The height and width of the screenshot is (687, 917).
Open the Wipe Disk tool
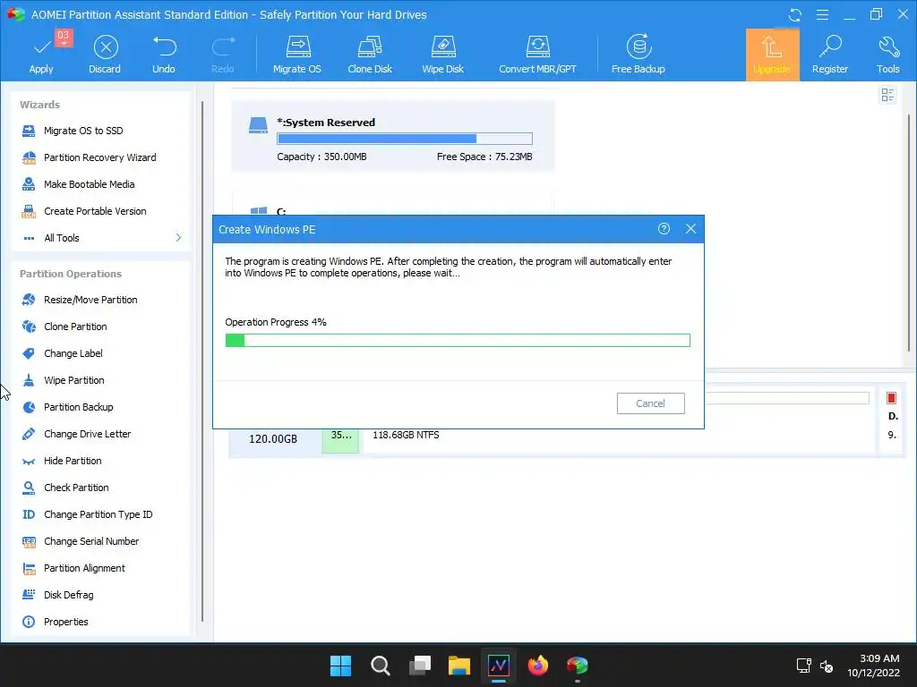(442, 55)
